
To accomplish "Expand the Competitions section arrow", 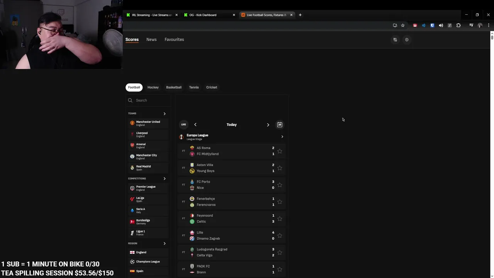I will (164, 178).
